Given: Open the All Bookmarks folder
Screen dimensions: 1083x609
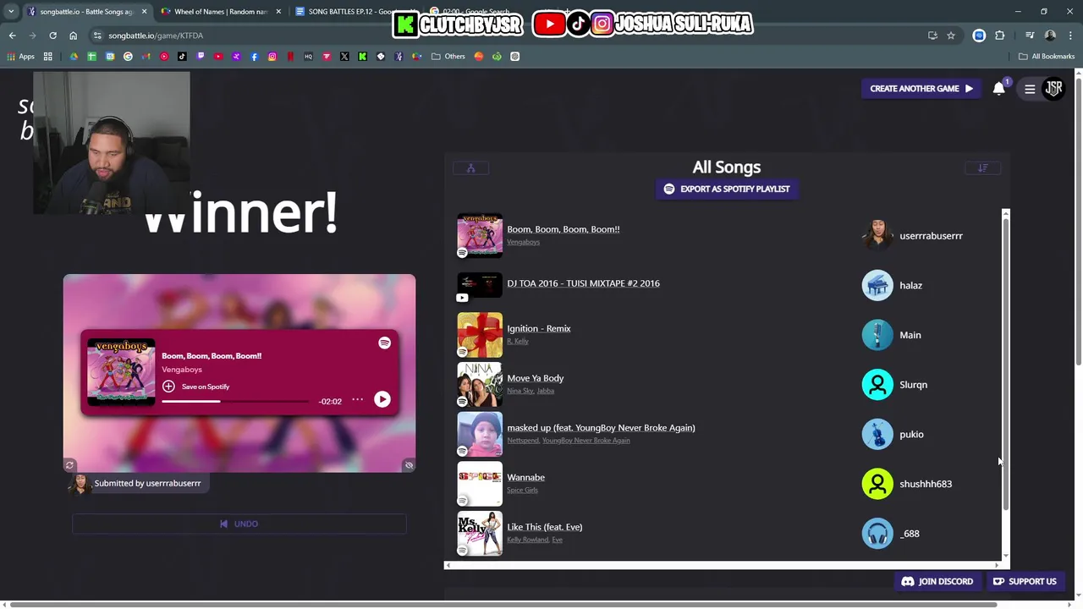Looking at the screenshot, I should coord(1047,57).
